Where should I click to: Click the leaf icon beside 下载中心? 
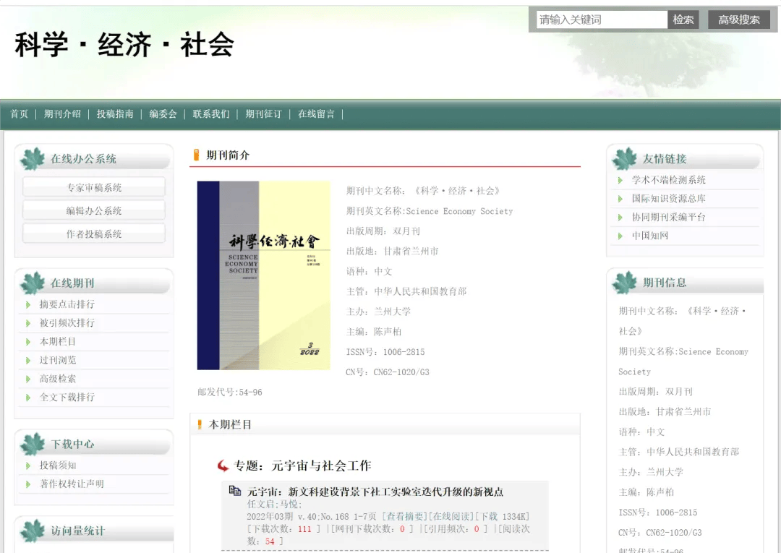(33, 444)
